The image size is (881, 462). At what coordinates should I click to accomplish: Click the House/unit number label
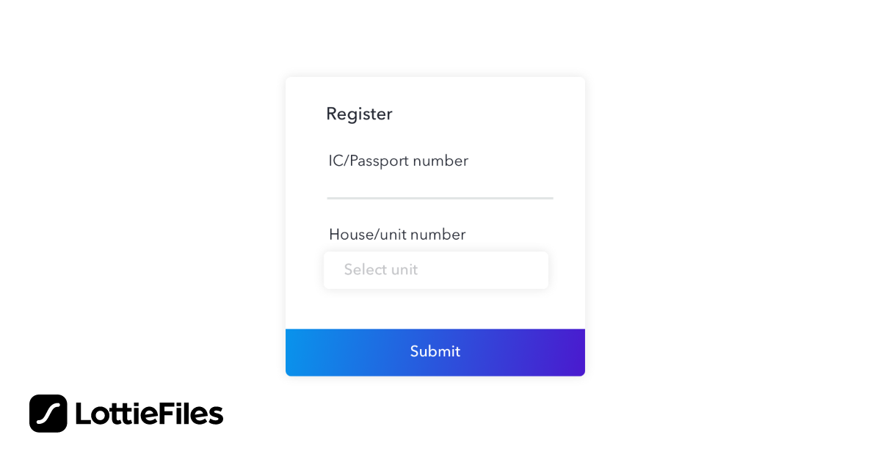click(x=397, y=235)
